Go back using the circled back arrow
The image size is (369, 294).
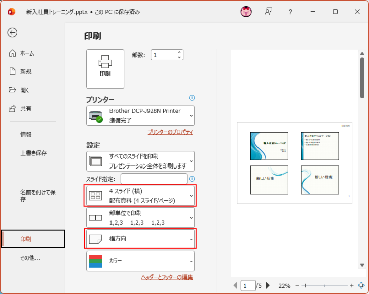click(12, 33)
